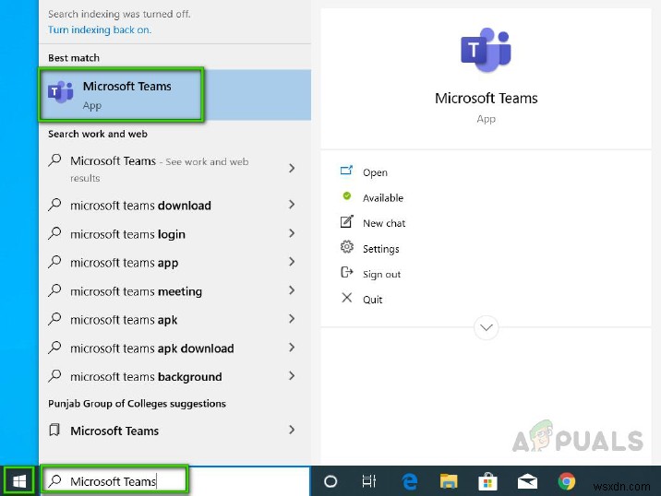Open File Explorer from the taskbar
Screen dimensions: 661x496
(x=449, y=481)
